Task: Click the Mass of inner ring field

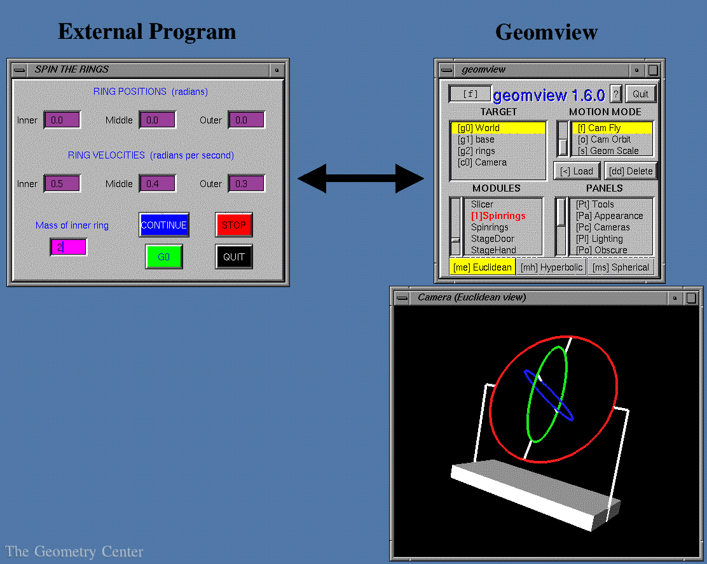Action: tap(68, 247)
